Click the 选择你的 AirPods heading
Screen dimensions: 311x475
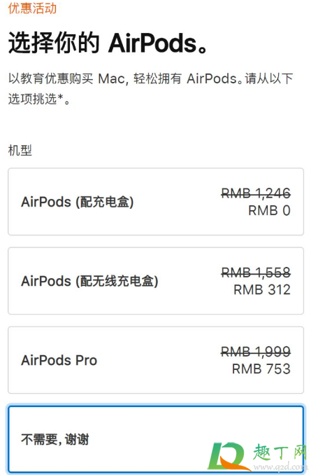point(108,43)
